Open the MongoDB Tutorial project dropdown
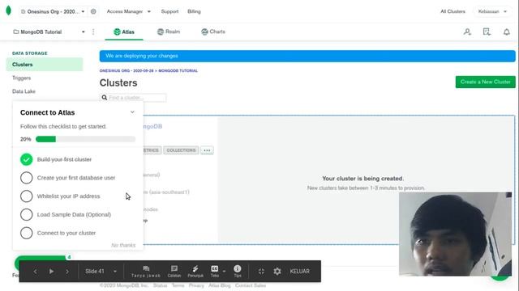The height and width of the screenshot is (291, 519). click(49, 32)
